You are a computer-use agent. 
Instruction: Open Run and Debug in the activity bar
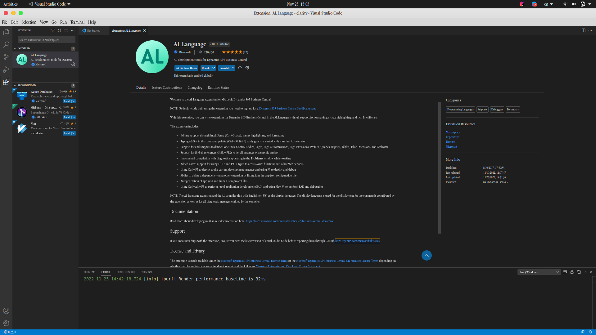pos(6,69)
